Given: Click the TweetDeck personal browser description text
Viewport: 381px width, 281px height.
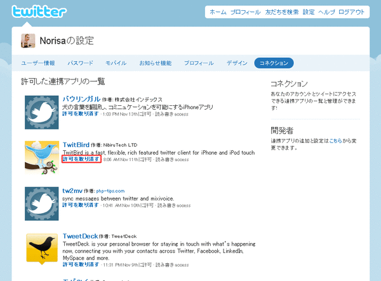Looking at the screenshot, I should click(x=159, y=251).
